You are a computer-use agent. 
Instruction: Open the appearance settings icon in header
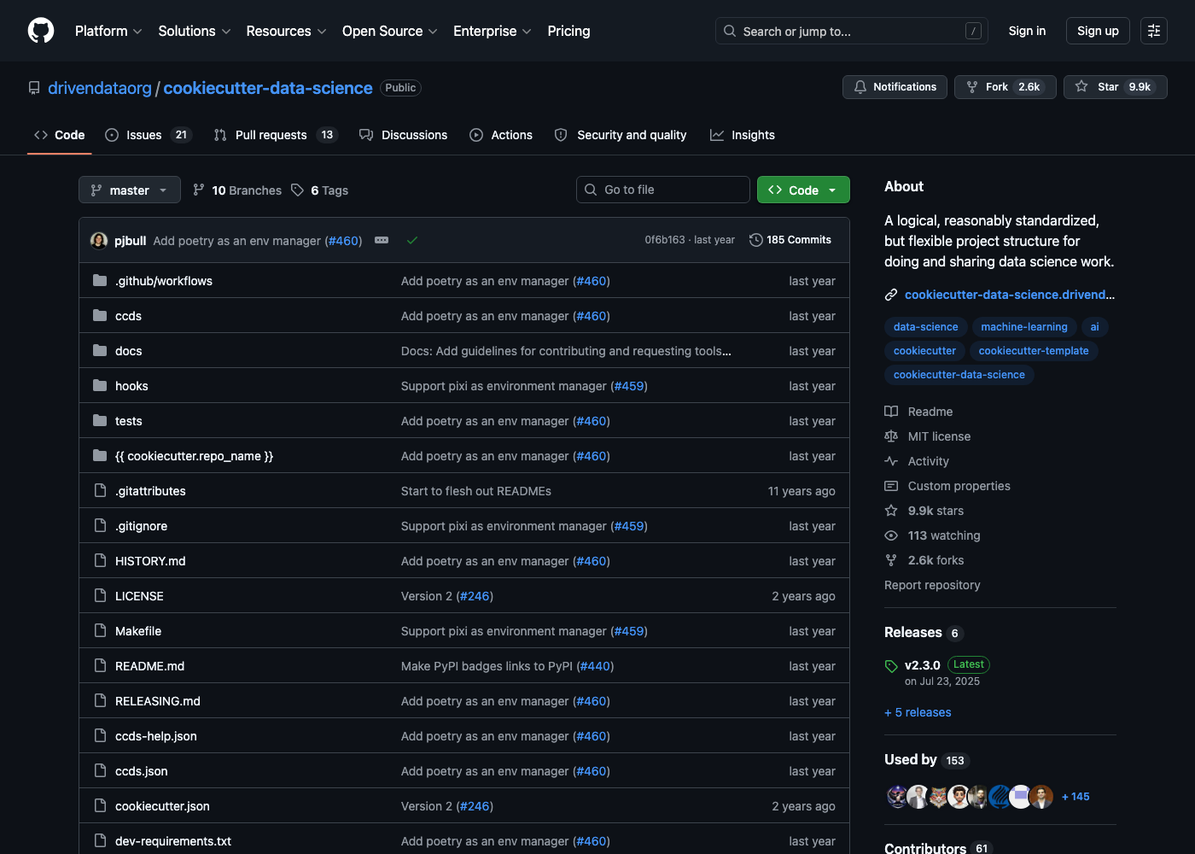(x=1154, y=31)
